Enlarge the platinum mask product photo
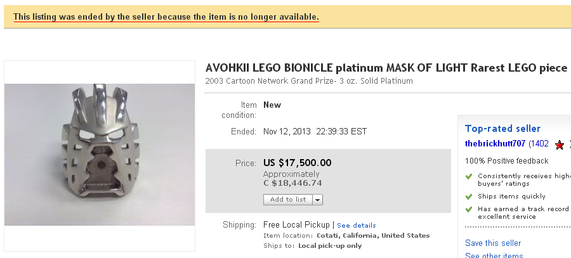Image resolution: width=571 pixels, height=258 pixels. (x=99, y=156)
